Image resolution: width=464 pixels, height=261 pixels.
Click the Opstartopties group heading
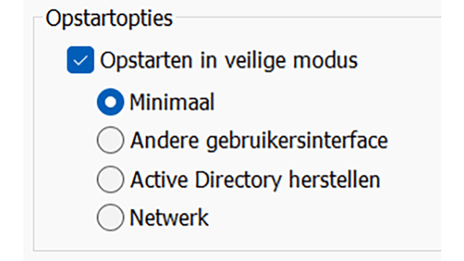point(109,18)
